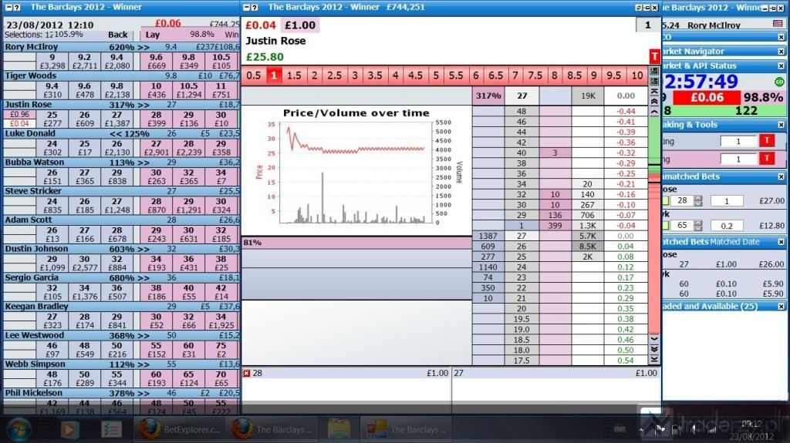Cancel the unmatched bet at 28
The height and width of the screenshot is (443, 790).
click(246, 373)
